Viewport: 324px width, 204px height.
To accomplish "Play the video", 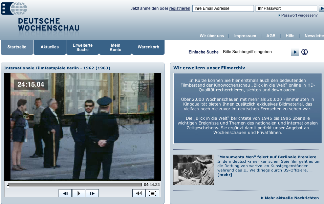I will pyautogui.click(x=79, y=193).
